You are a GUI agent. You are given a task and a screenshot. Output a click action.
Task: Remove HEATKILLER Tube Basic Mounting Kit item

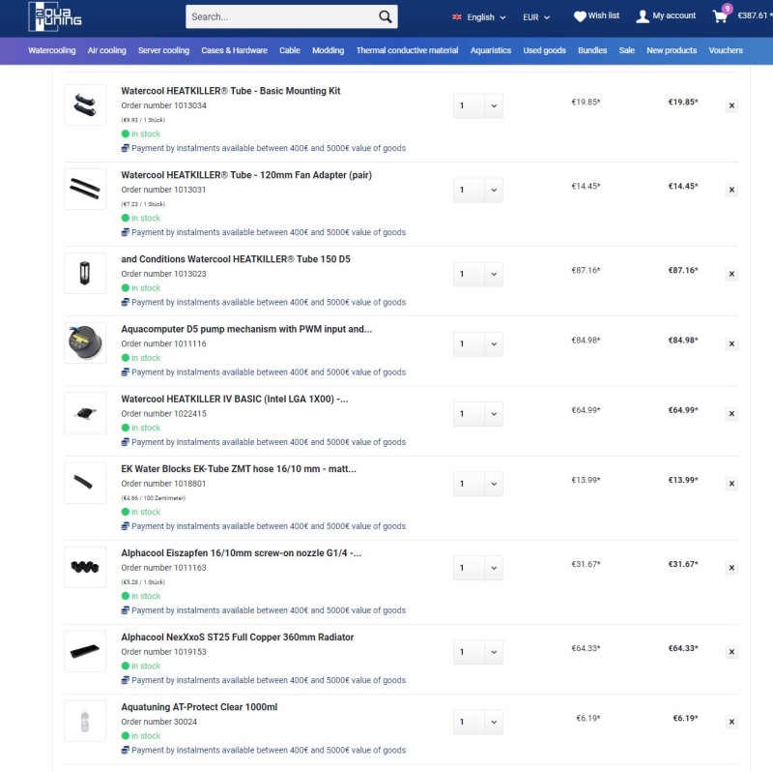click(x=731, y=105)
